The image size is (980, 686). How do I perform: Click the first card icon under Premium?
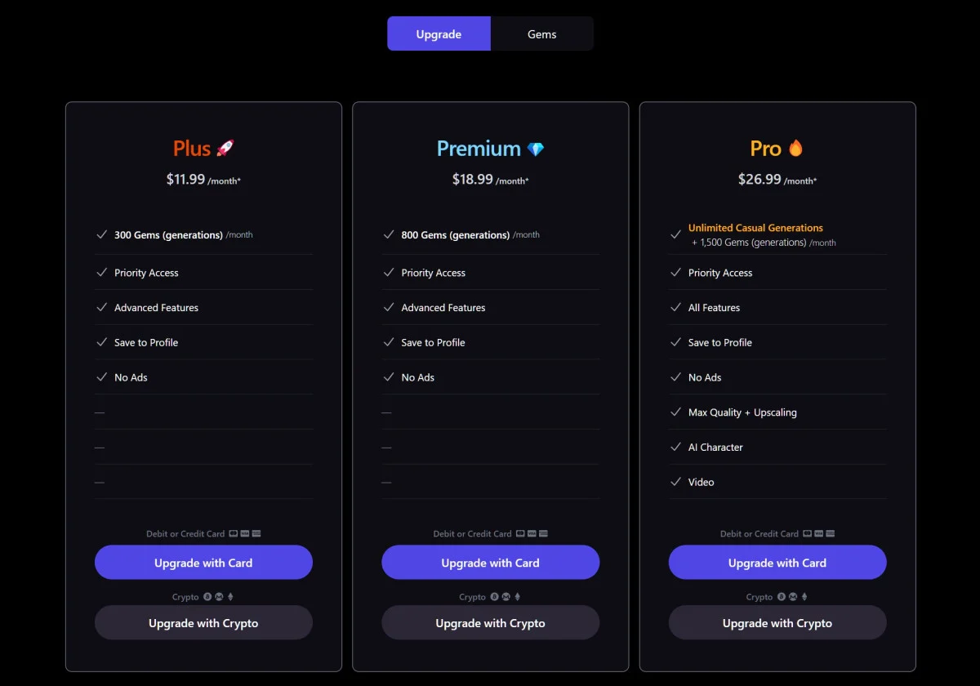pos(521,534)
